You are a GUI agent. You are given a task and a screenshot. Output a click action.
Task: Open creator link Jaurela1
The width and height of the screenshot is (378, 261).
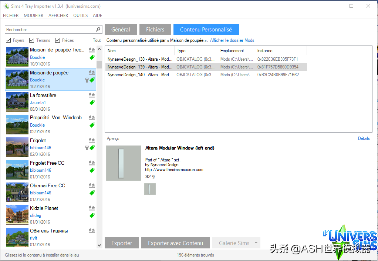pyautogui.click(x=38, y=103)
